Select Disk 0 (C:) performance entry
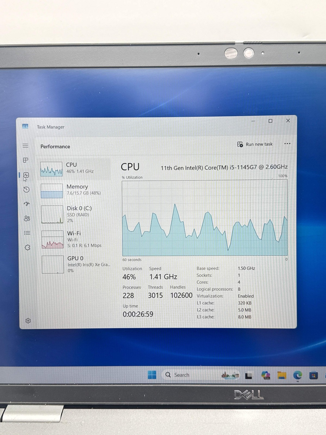The width and height of the screenshot is (326, 435). pos(75,214)
